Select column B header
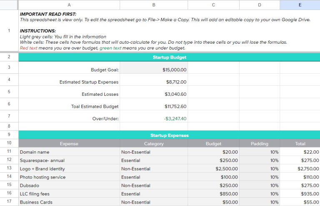Screen dimensions: 320x206 [x=154, y=5]
